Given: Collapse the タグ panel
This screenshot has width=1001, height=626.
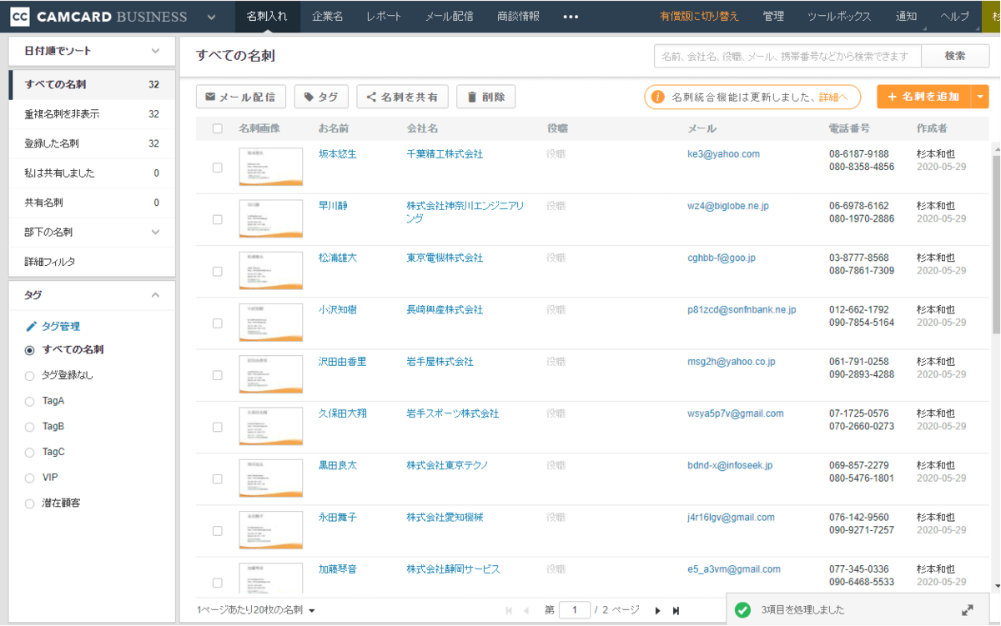Looking at the screenshot, I should (x=155, y=295).
